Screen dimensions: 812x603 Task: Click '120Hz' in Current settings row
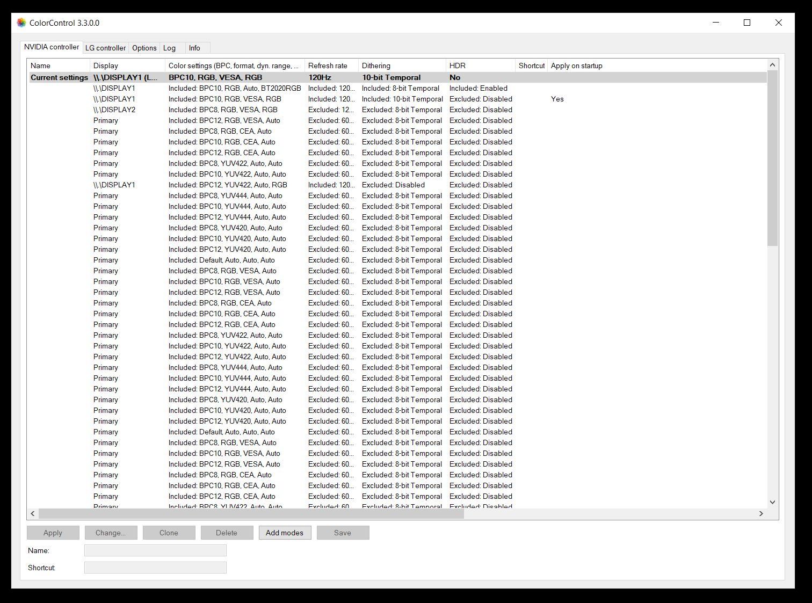pos(320,77)
